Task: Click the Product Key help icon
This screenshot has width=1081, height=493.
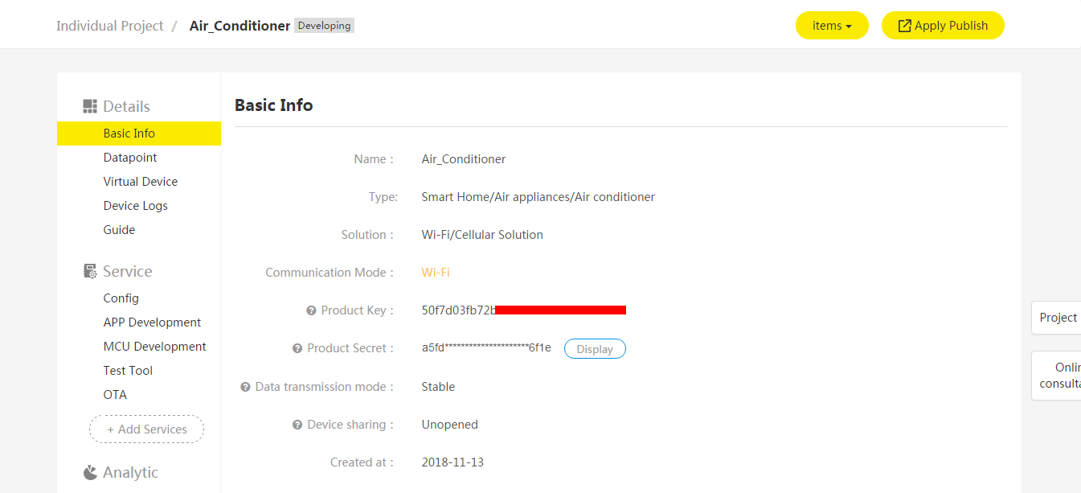Action: point(311,310)
